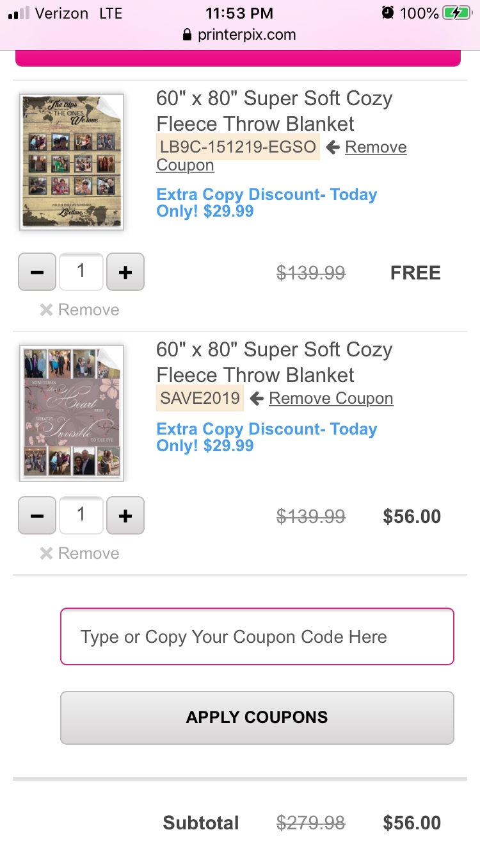Select the LB9C-151219-EGSO highlighted coupon code
Image resolution: width=480 pixels, height=855 pixels.
pos(237,147)
